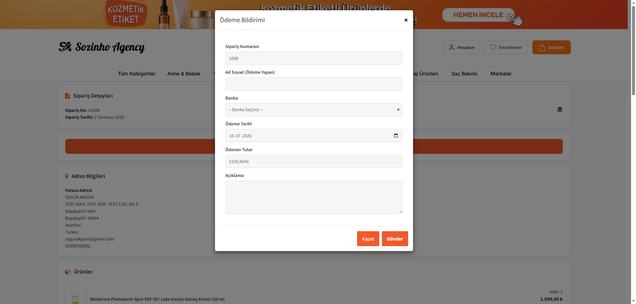Screen dimensions: 636x304
Task: Click the Sipariş Tarihi 2 Temmuz 2026 text
Action: (95, 117)
